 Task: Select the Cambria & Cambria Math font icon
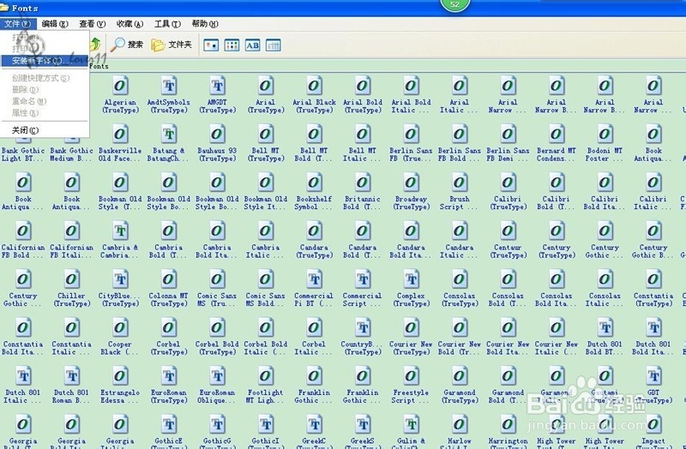pos(120,230)
